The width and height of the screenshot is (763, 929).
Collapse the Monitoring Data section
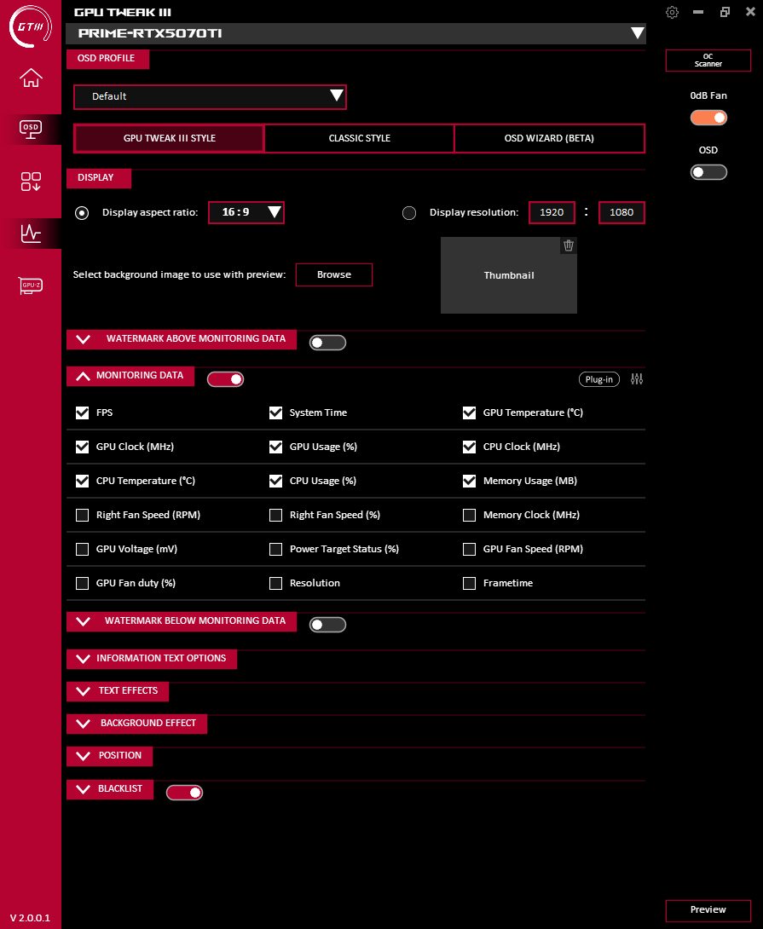[130, 376]
